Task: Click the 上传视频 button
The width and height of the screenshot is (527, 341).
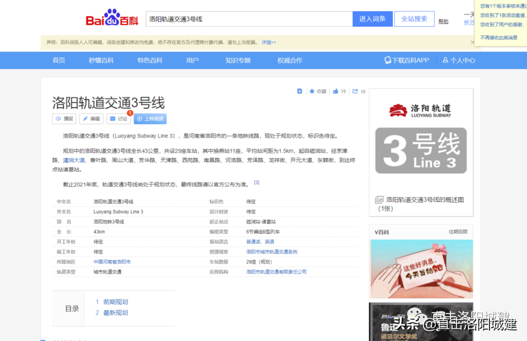Action: pos(150,119)
